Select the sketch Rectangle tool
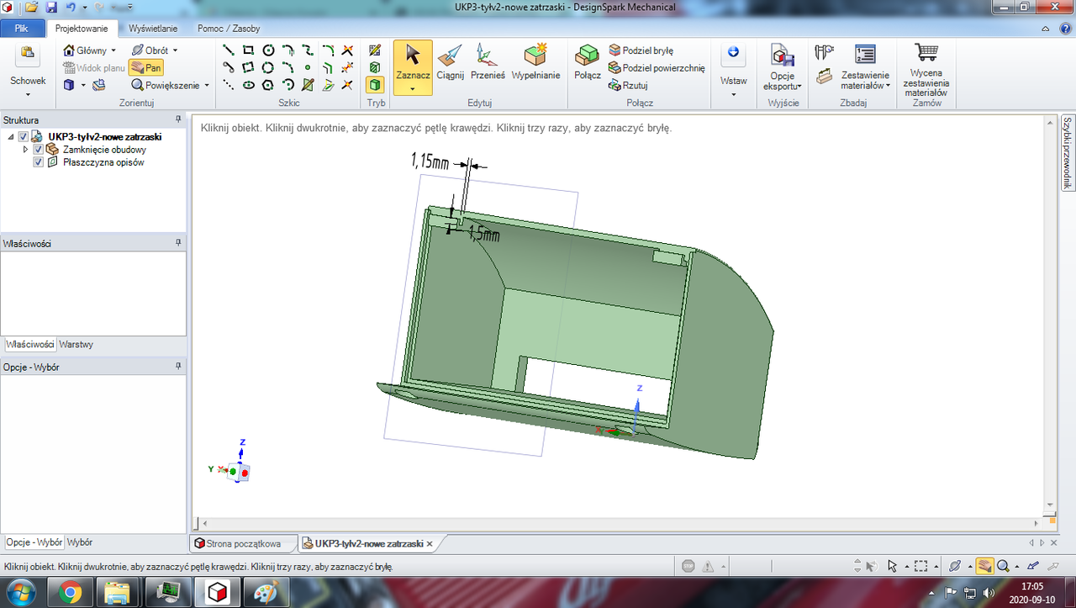 tap(248, 50)
